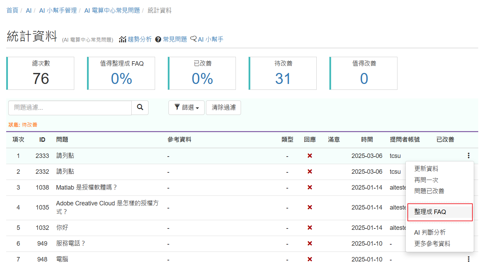Click the magnifier search icon button
This screenshot has height=267, width=481.
[x=140, y=108]
